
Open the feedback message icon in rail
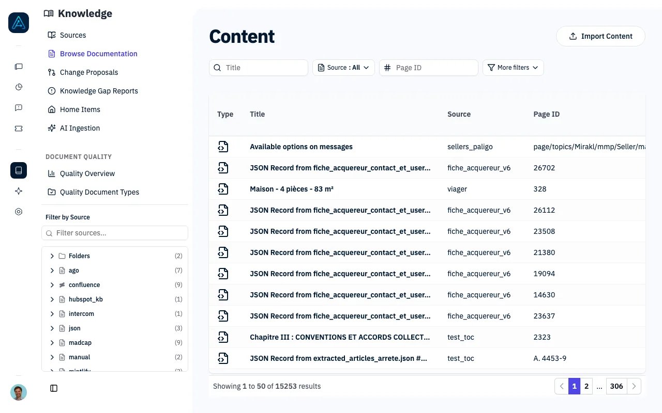pyautogui.click(x=19, y=108)
